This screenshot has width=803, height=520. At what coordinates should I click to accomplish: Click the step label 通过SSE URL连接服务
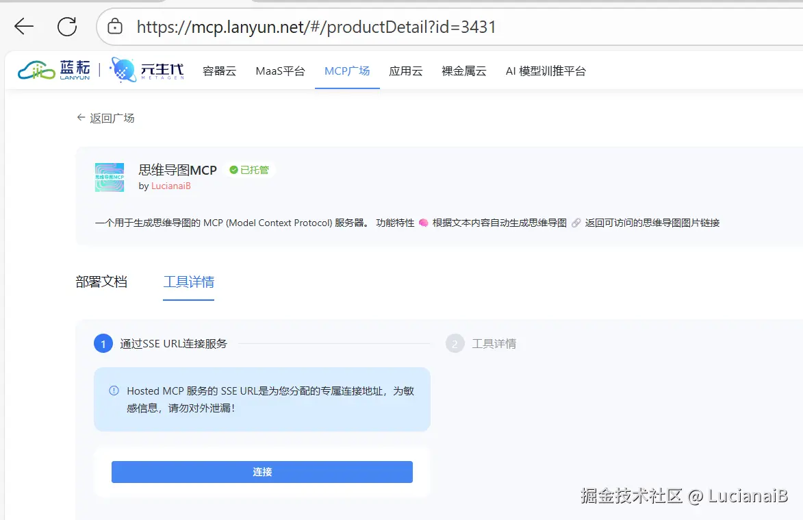click(x=174, y=344)
